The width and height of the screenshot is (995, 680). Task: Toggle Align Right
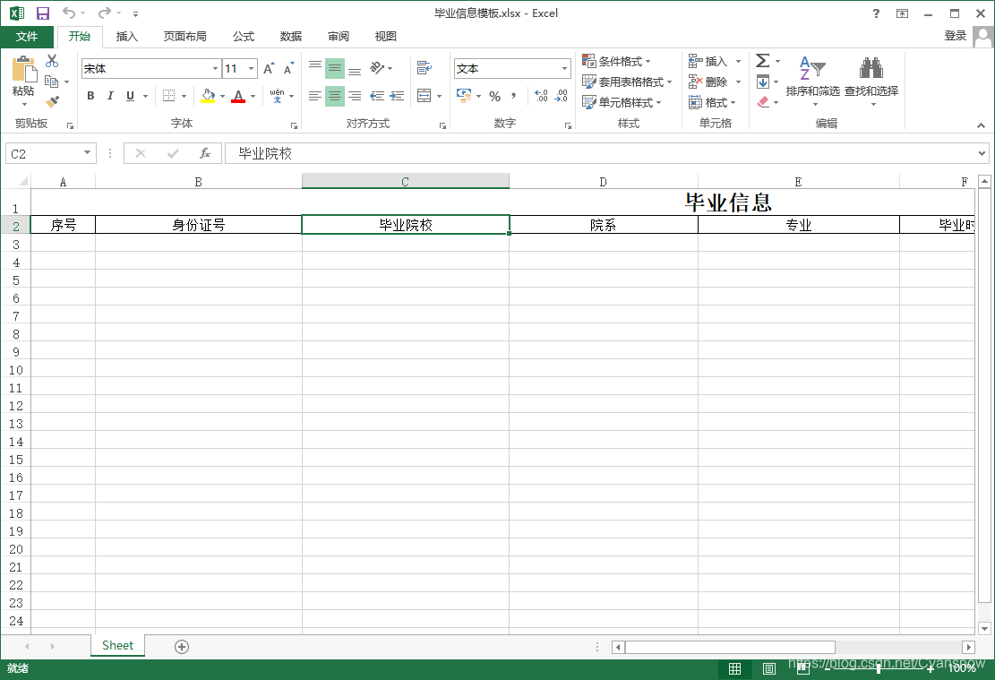coord(355,96)
